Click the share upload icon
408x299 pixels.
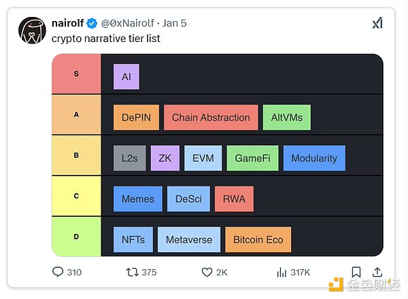coord(378,272)
